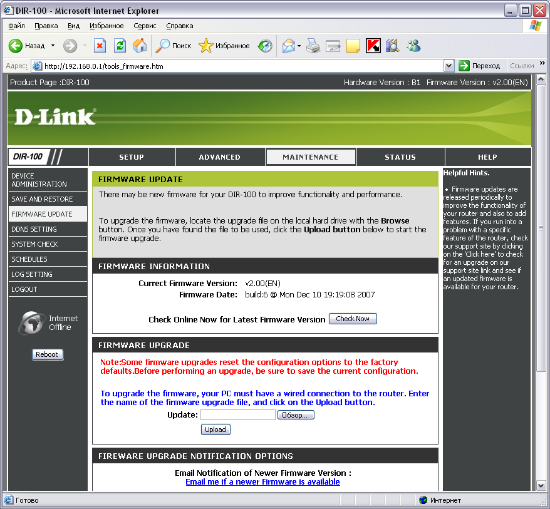Viewport: 550px width, 509px height.
Task: Open the Вид menu
Action: 74,26
